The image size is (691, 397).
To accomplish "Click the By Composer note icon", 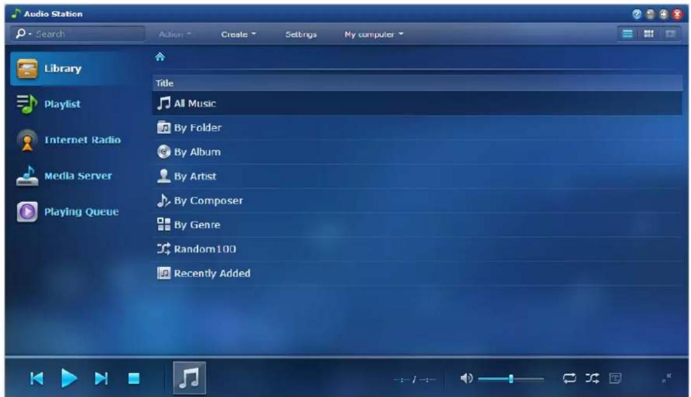I will pos(164,200).
